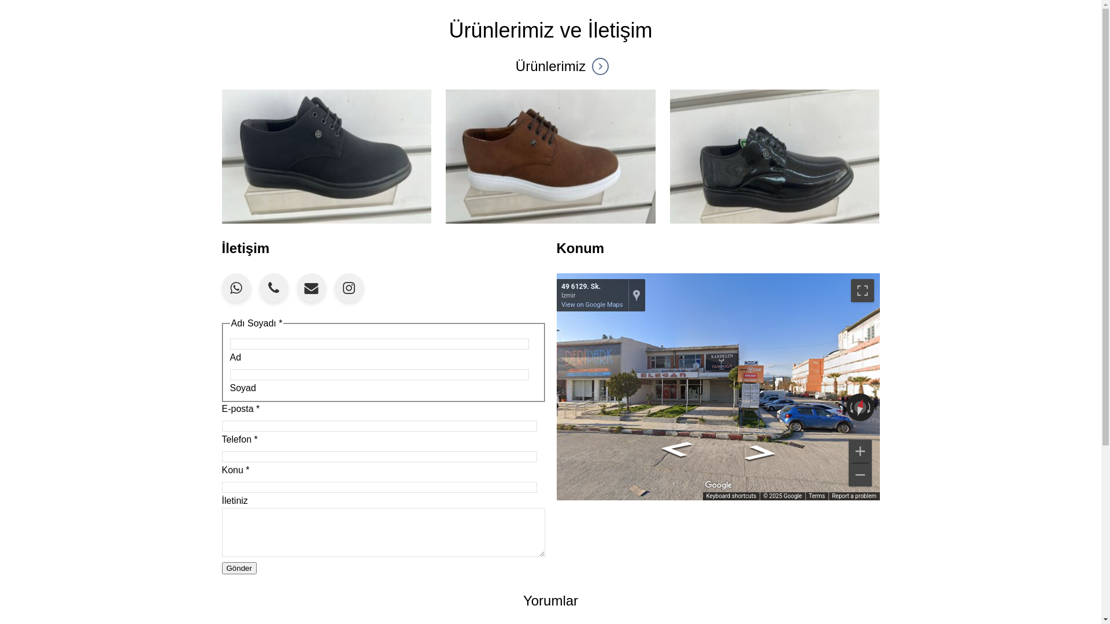Open the black perforated shoe image
This screenshot has height=624, width=1110.
327,157
